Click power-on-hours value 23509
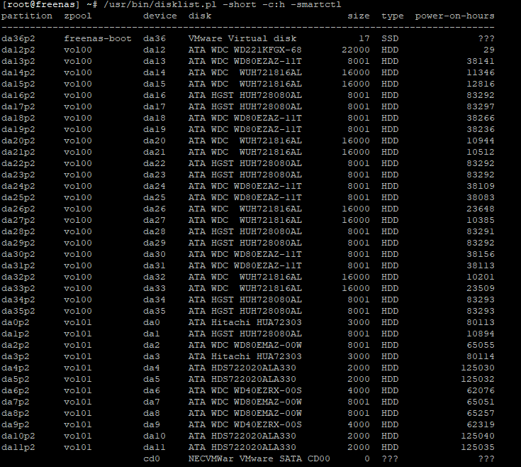This screenshot has height=467, width=521. (481, 288)
